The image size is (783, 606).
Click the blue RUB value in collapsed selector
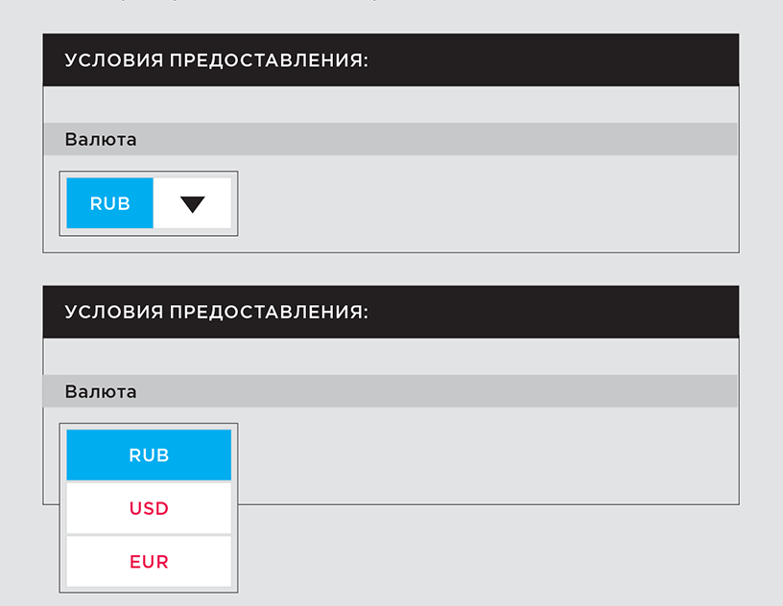(x=109, y=203)
